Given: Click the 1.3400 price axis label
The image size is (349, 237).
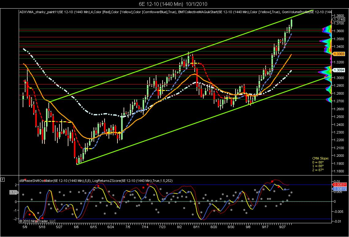Looking at the screenshot, I should (339, 47).
